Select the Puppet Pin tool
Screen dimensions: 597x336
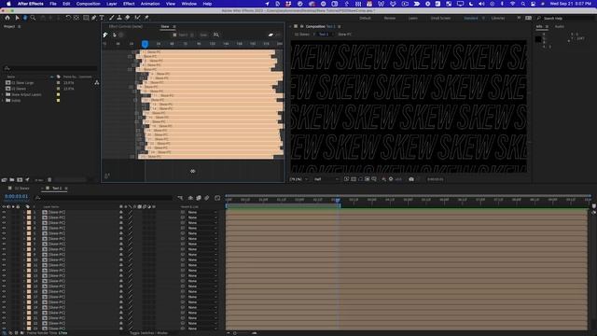click(x=146, y=18)
